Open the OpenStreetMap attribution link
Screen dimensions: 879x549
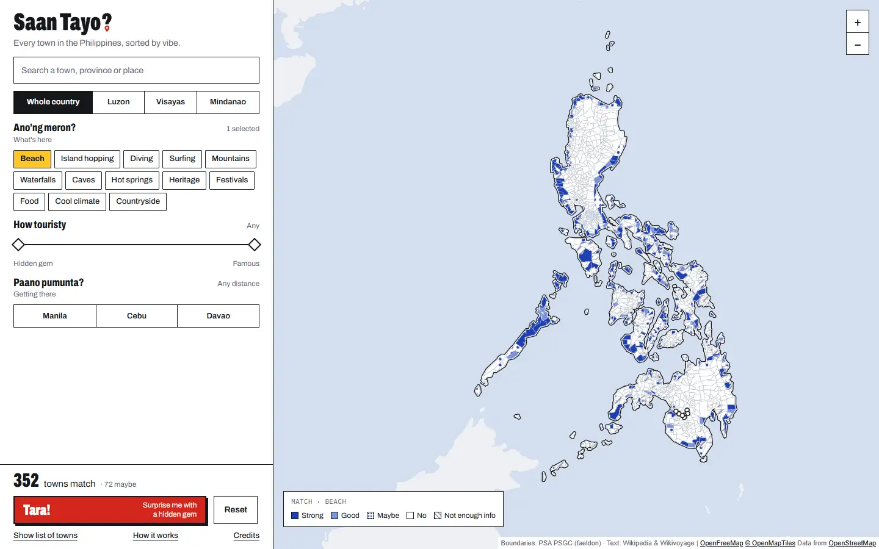tap(852, 543)
